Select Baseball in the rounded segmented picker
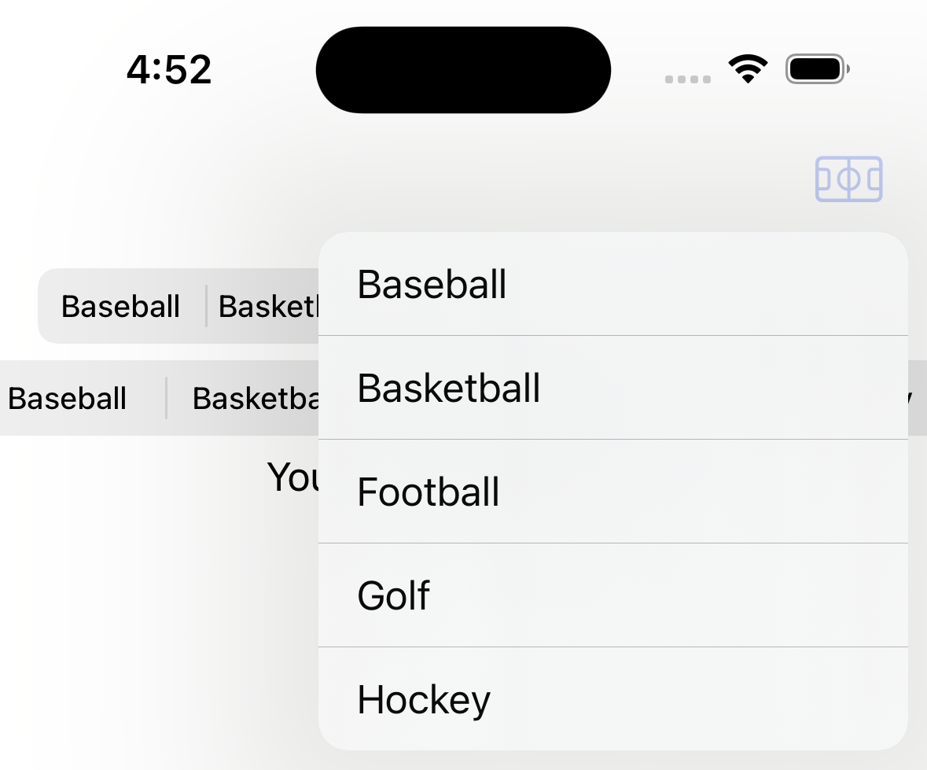This screenshot has width=927, height=770. (121, 306)
